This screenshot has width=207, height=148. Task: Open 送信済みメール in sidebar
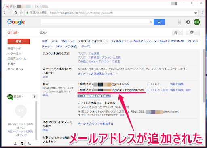coord(17,59)
